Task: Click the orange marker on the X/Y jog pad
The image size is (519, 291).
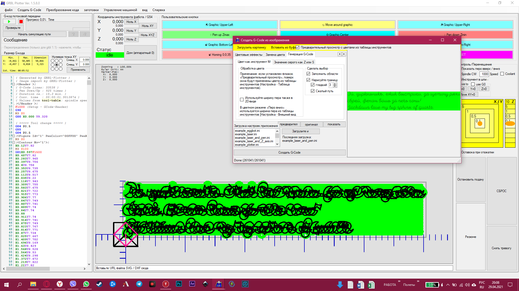Action: pos(480,124)
